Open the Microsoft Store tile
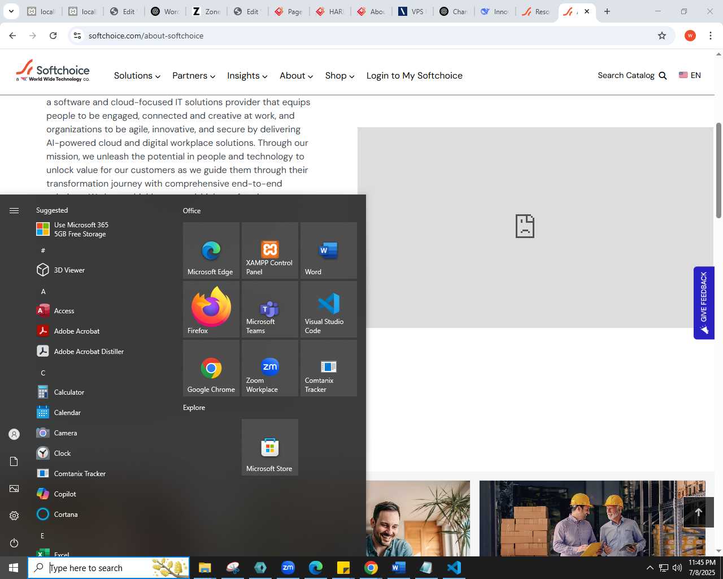 269,447
